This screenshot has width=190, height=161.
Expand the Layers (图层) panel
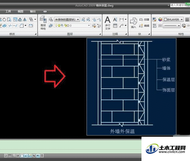click(100, 34)
